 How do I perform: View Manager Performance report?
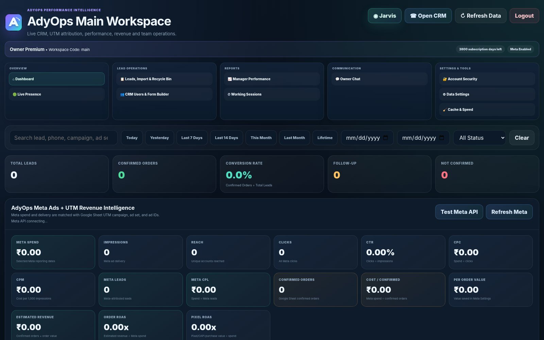[x=272, y=79]
